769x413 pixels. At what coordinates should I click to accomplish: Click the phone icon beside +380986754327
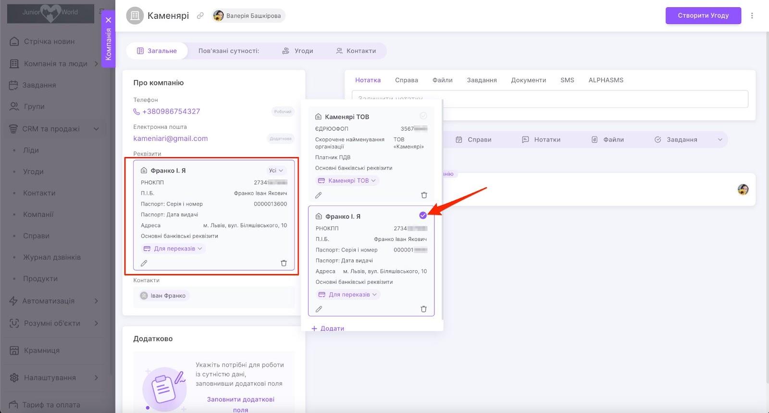click(136, 112)
